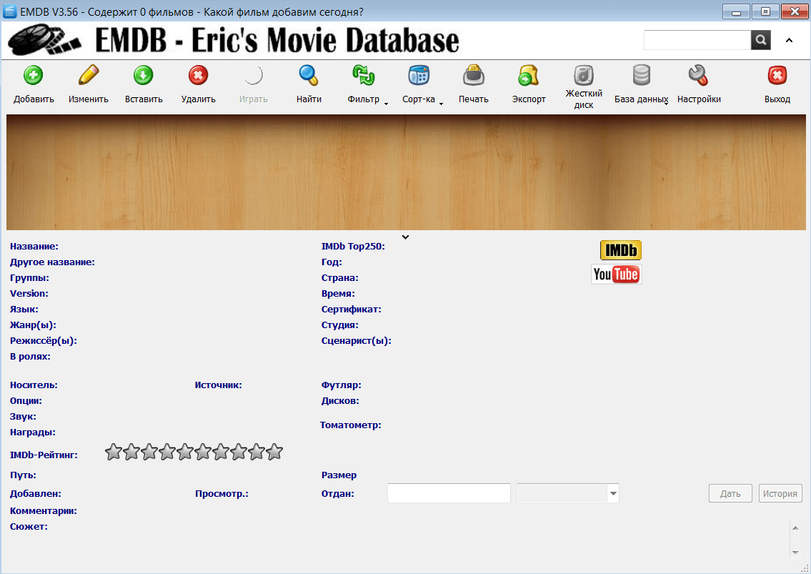Click the Название: label

[34, 247]
